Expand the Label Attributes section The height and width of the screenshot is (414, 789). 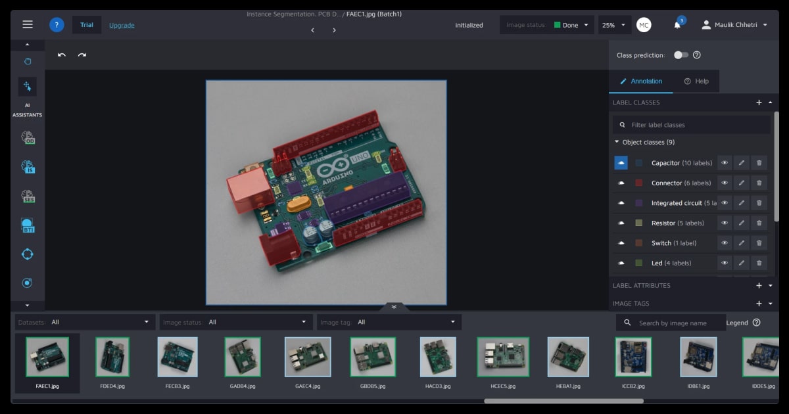coord(770,286)
